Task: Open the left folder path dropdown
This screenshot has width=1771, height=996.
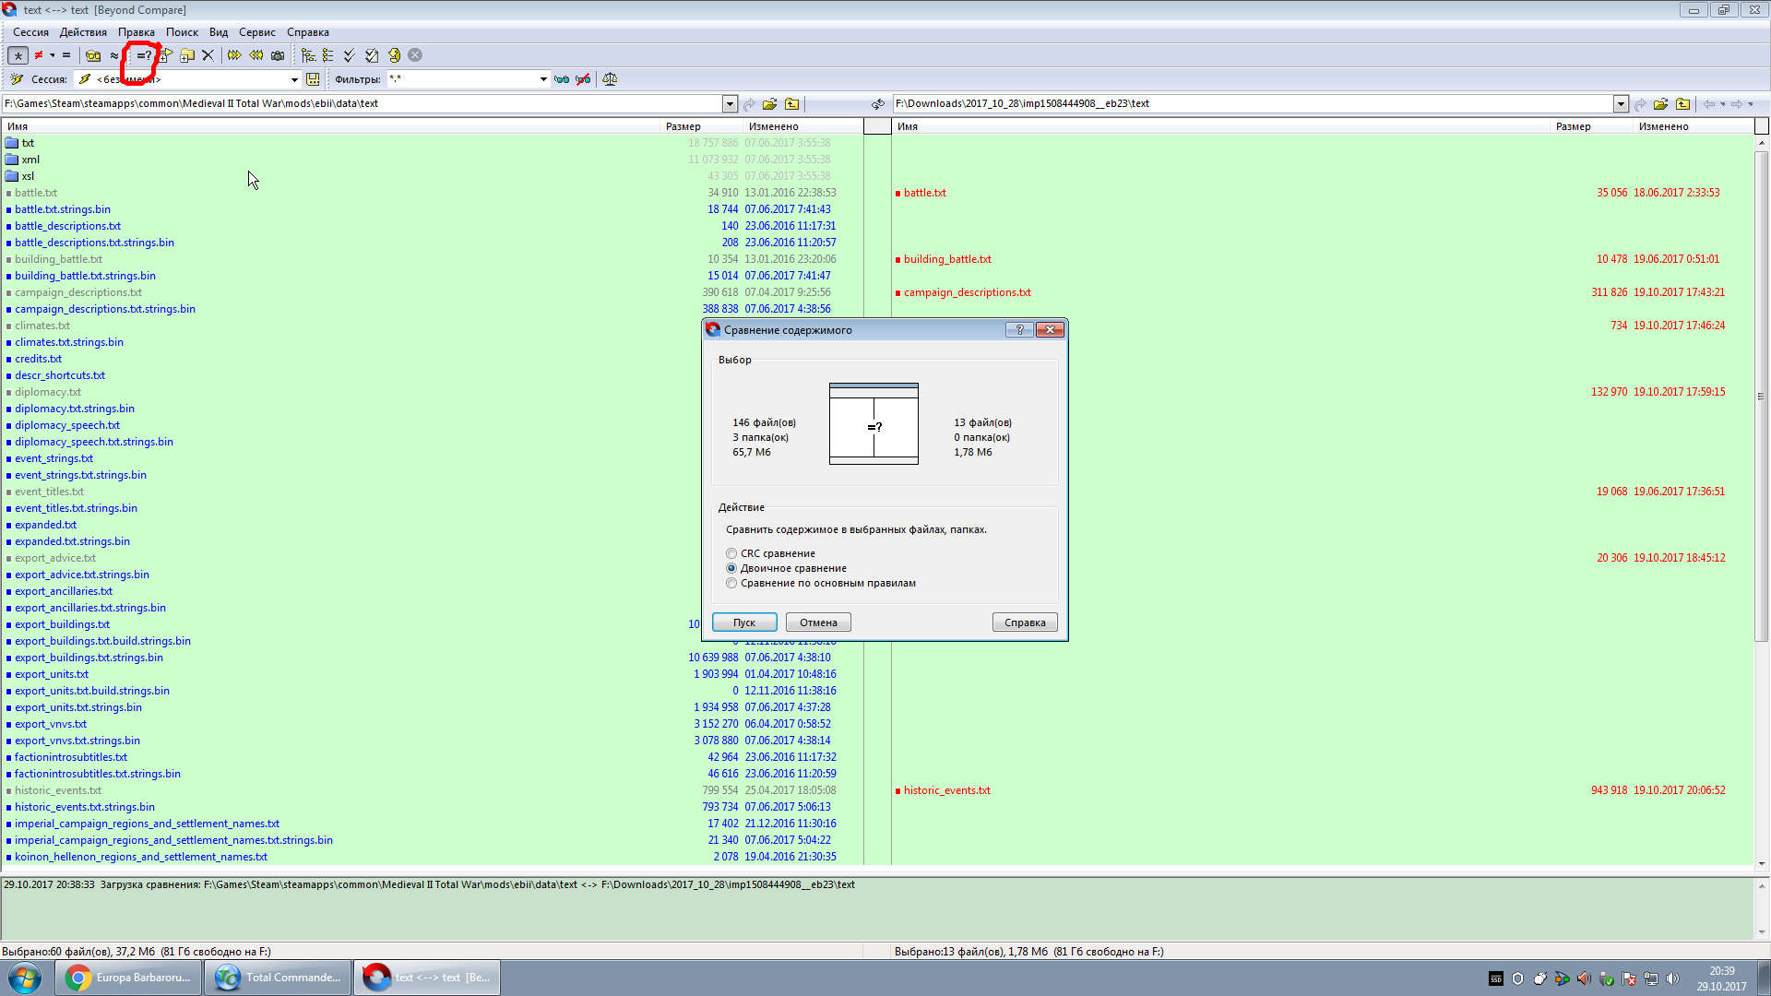Action: click(730, 104)
